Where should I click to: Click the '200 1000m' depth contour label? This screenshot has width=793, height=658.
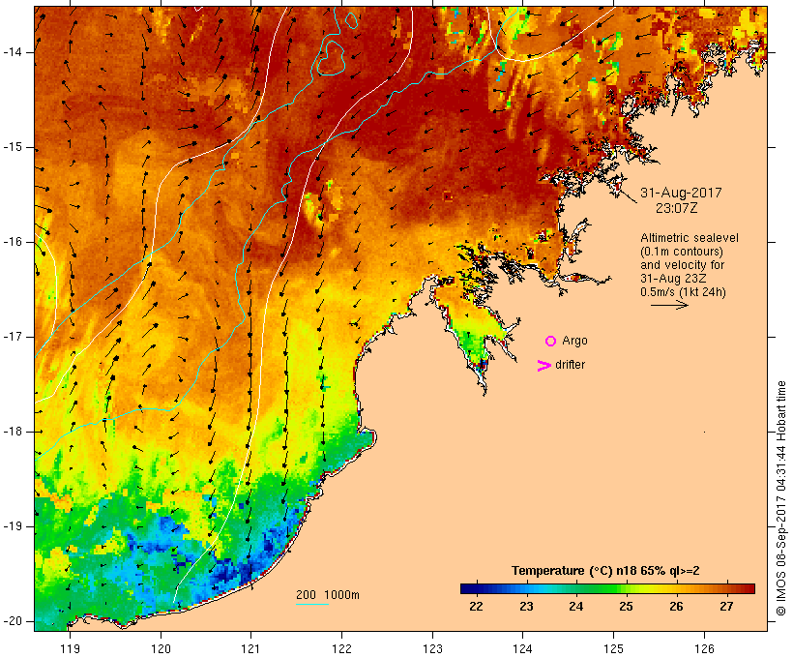[x=328, y=595]
